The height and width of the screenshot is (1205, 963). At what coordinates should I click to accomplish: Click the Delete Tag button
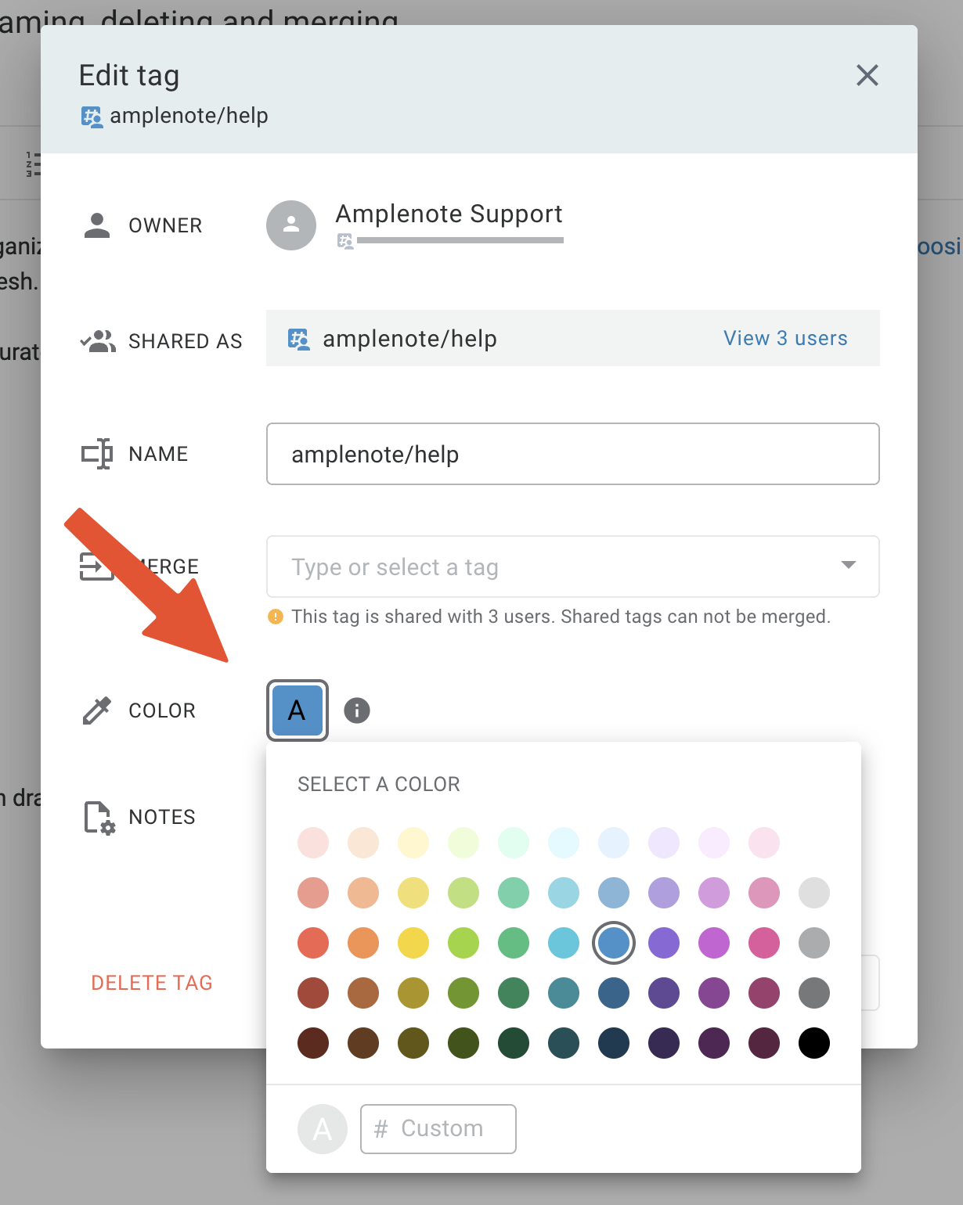[152, 983]
